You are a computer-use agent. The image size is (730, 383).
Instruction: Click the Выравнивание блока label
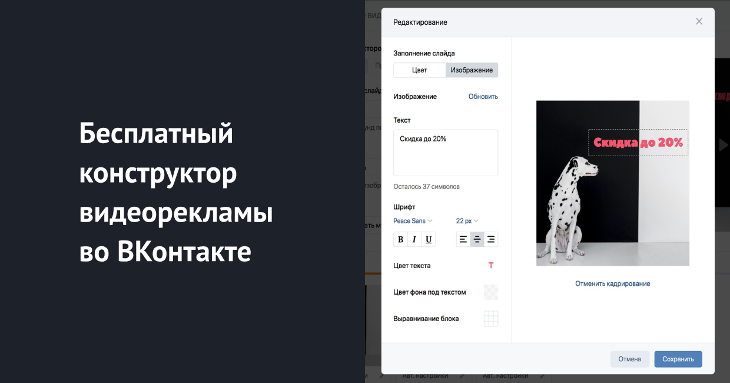426,319
